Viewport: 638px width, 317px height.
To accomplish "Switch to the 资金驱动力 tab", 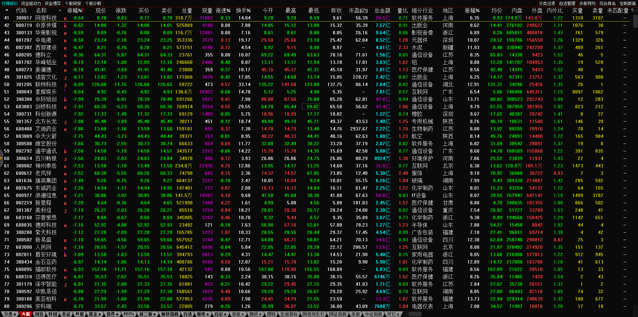I will coord(31,3).
